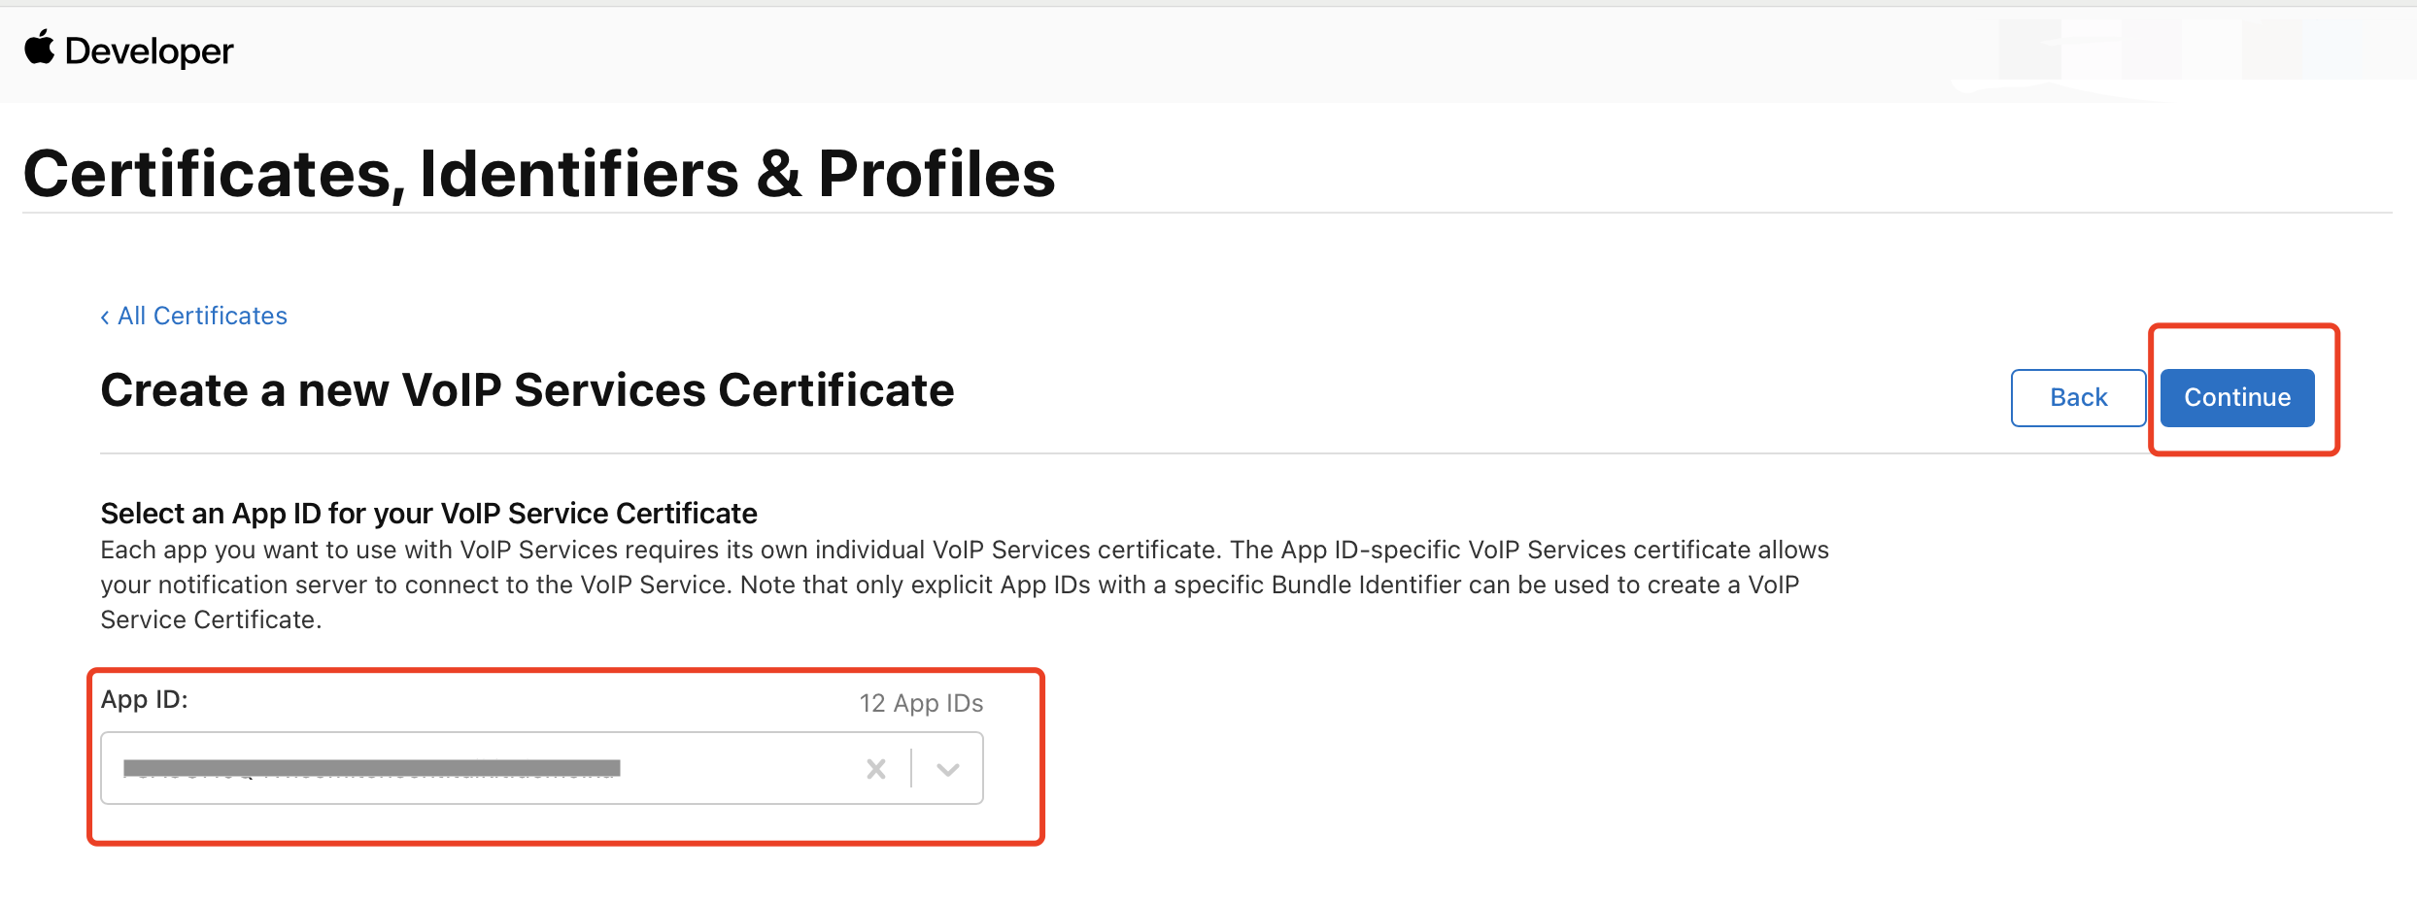2417x903 pixels.
Task: Open the Developer home link
Action: [150, 50]
